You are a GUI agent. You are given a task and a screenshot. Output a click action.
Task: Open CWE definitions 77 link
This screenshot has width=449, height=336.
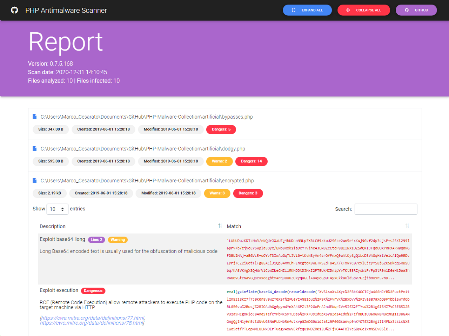[93, 318]
